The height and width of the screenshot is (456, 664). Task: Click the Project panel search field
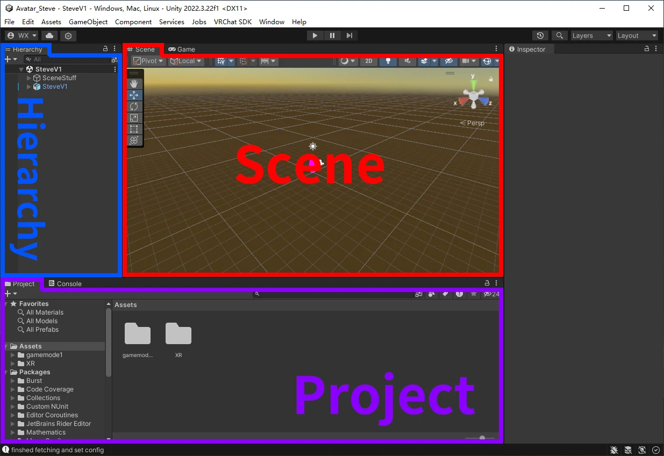pyautogui.click(x=333, y=294)
